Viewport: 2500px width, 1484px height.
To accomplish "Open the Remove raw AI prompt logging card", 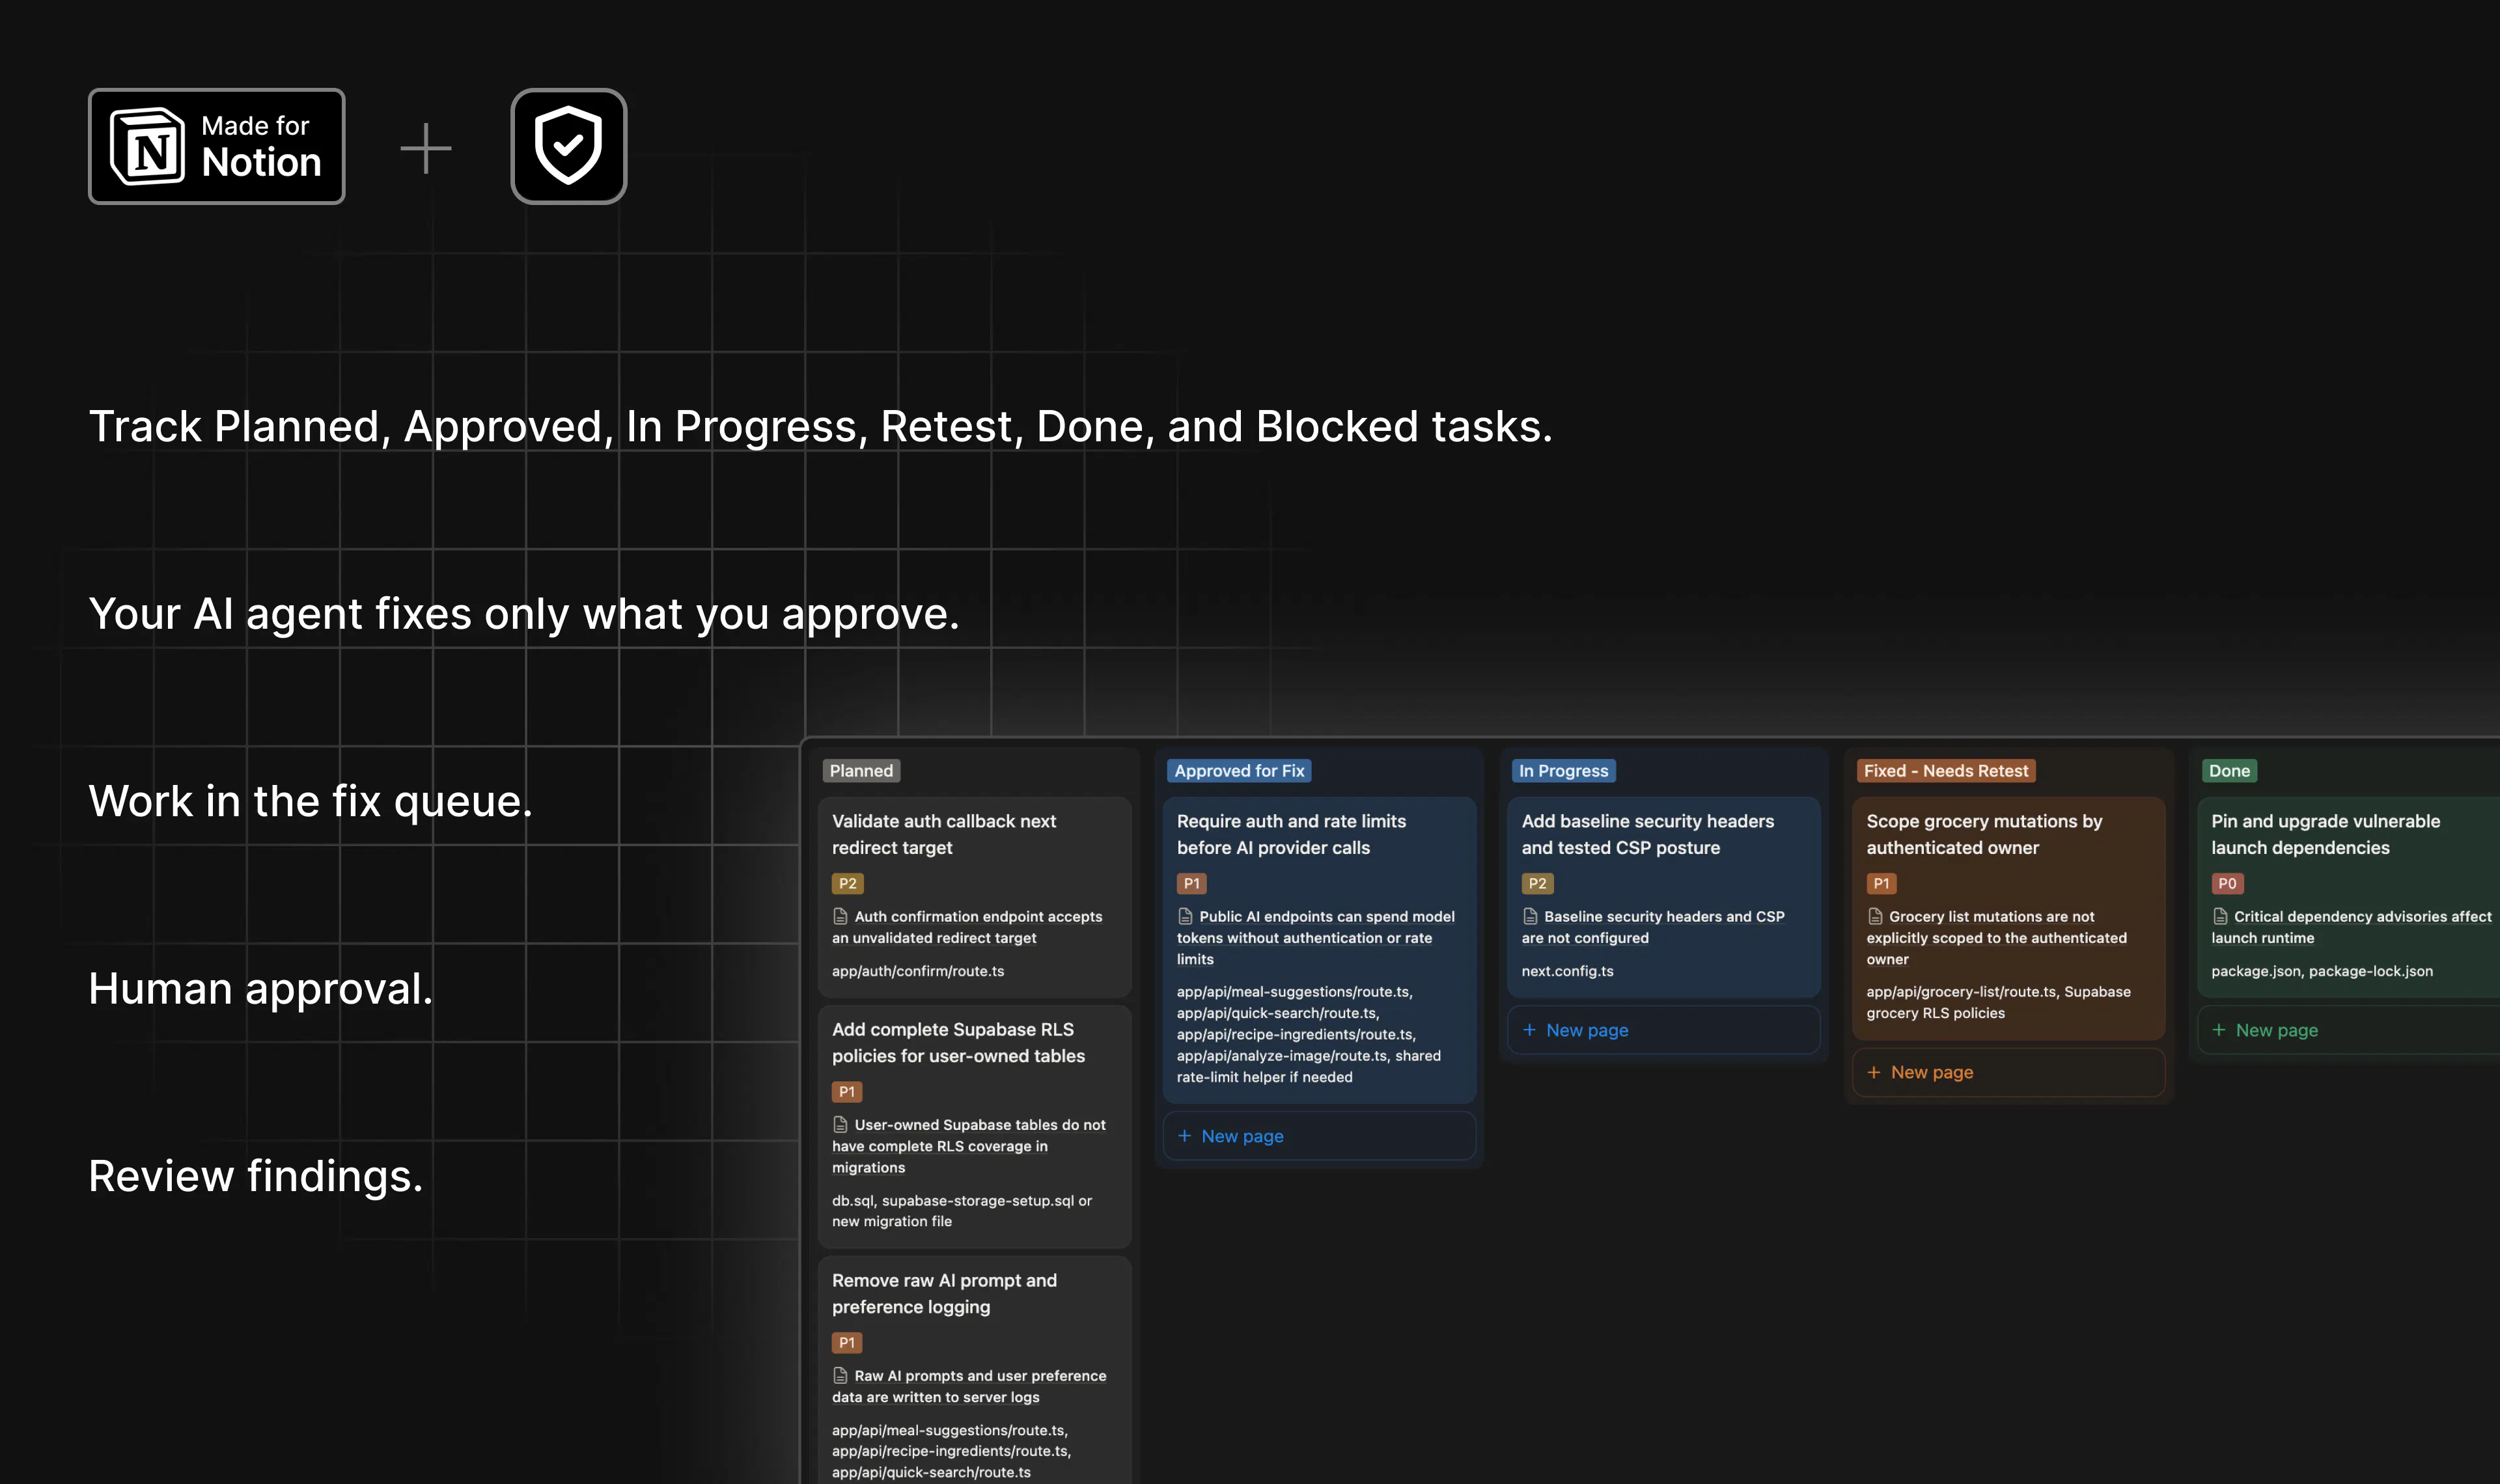I will coord(974,1370).
